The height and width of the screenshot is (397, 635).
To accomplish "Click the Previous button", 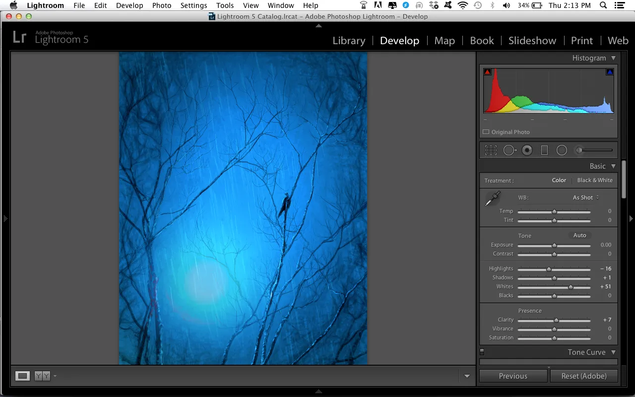I will pyautogui.click(x=513, y=376).
